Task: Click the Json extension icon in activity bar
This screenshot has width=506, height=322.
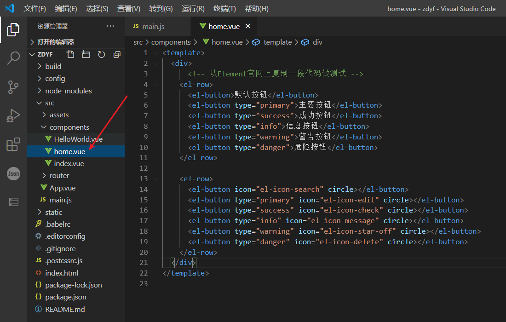Action: pyautogui.click(x=13, y=173)
